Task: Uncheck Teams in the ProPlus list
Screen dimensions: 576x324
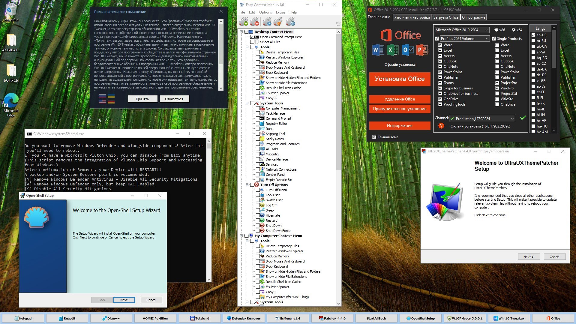Action: (440, 83)
